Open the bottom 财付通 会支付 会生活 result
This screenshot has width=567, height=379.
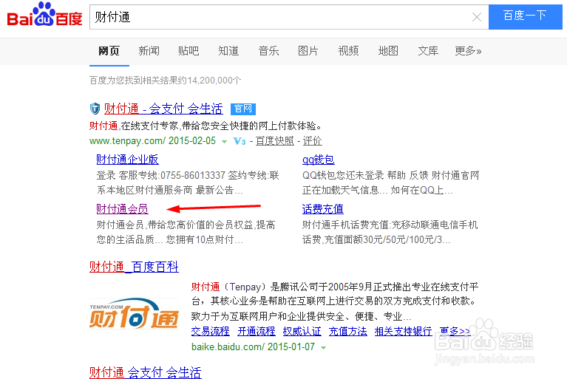click(x=146, y=372)
